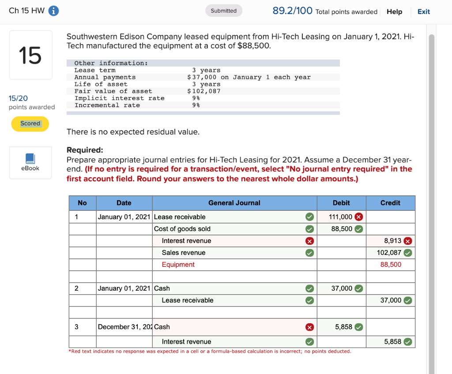Click the Submitted status pill
Viewport: 452px width, 374px height.
pos(224,10)
